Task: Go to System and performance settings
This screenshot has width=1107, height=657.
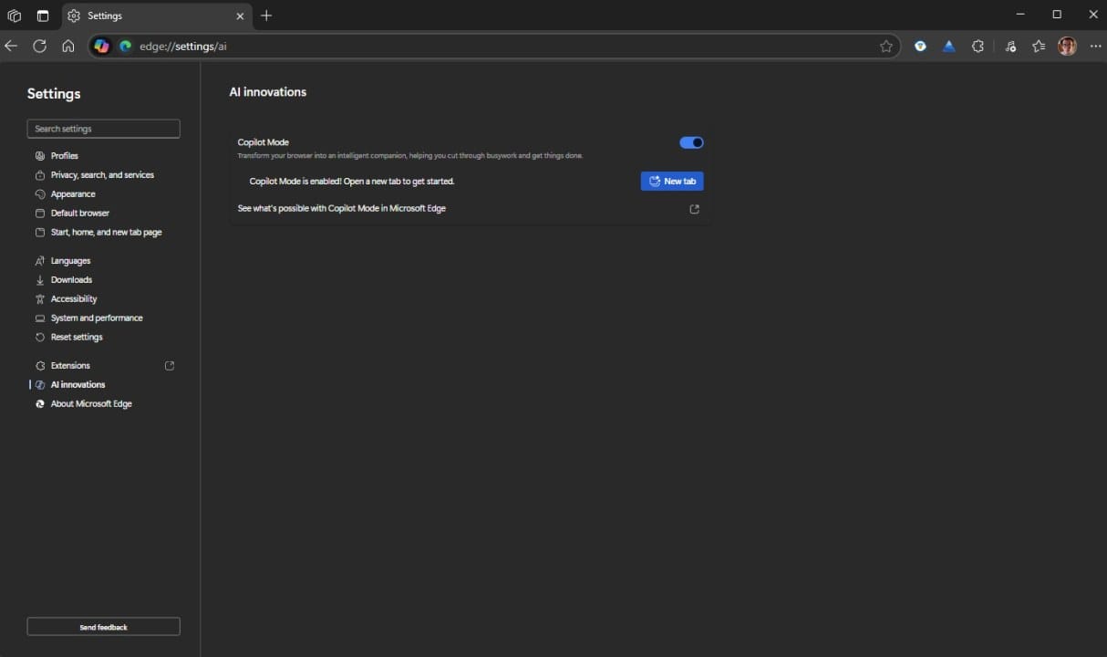Action: pyautogui.click(x=97, y=318)
